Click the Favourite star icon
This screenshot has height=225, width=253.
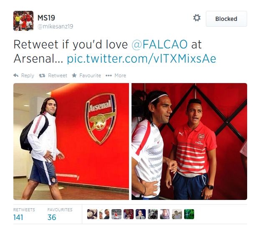(x=74, y=75)
